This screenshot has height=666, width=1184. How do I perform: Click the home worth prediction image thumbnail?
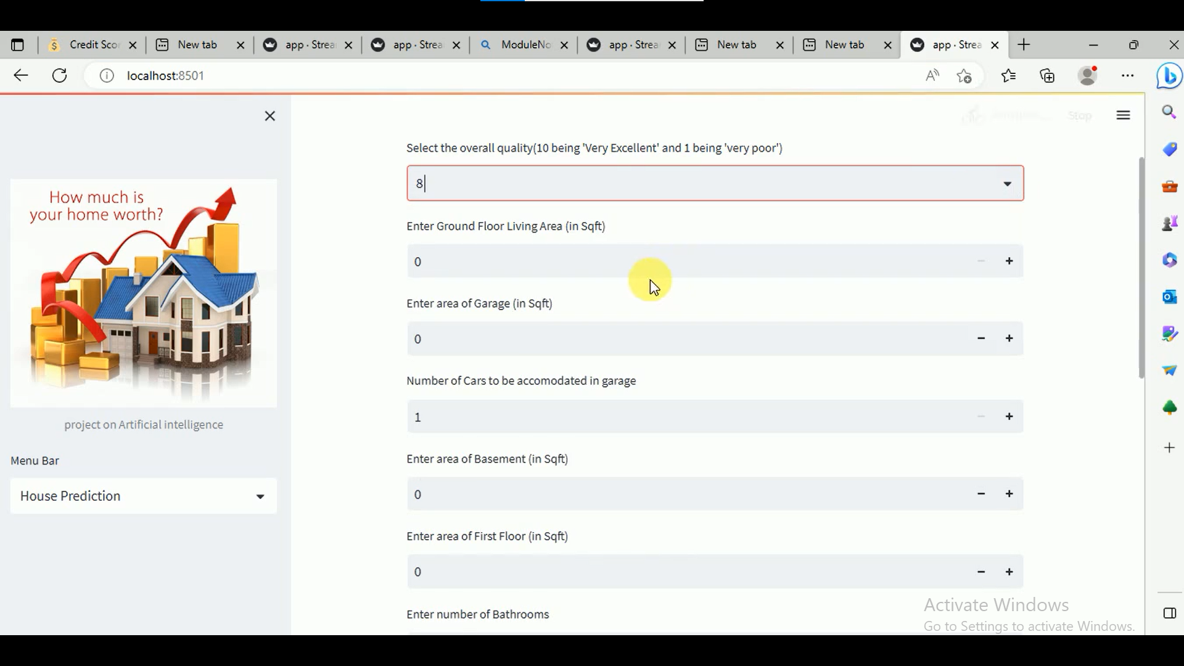click(x=143, y=289)
